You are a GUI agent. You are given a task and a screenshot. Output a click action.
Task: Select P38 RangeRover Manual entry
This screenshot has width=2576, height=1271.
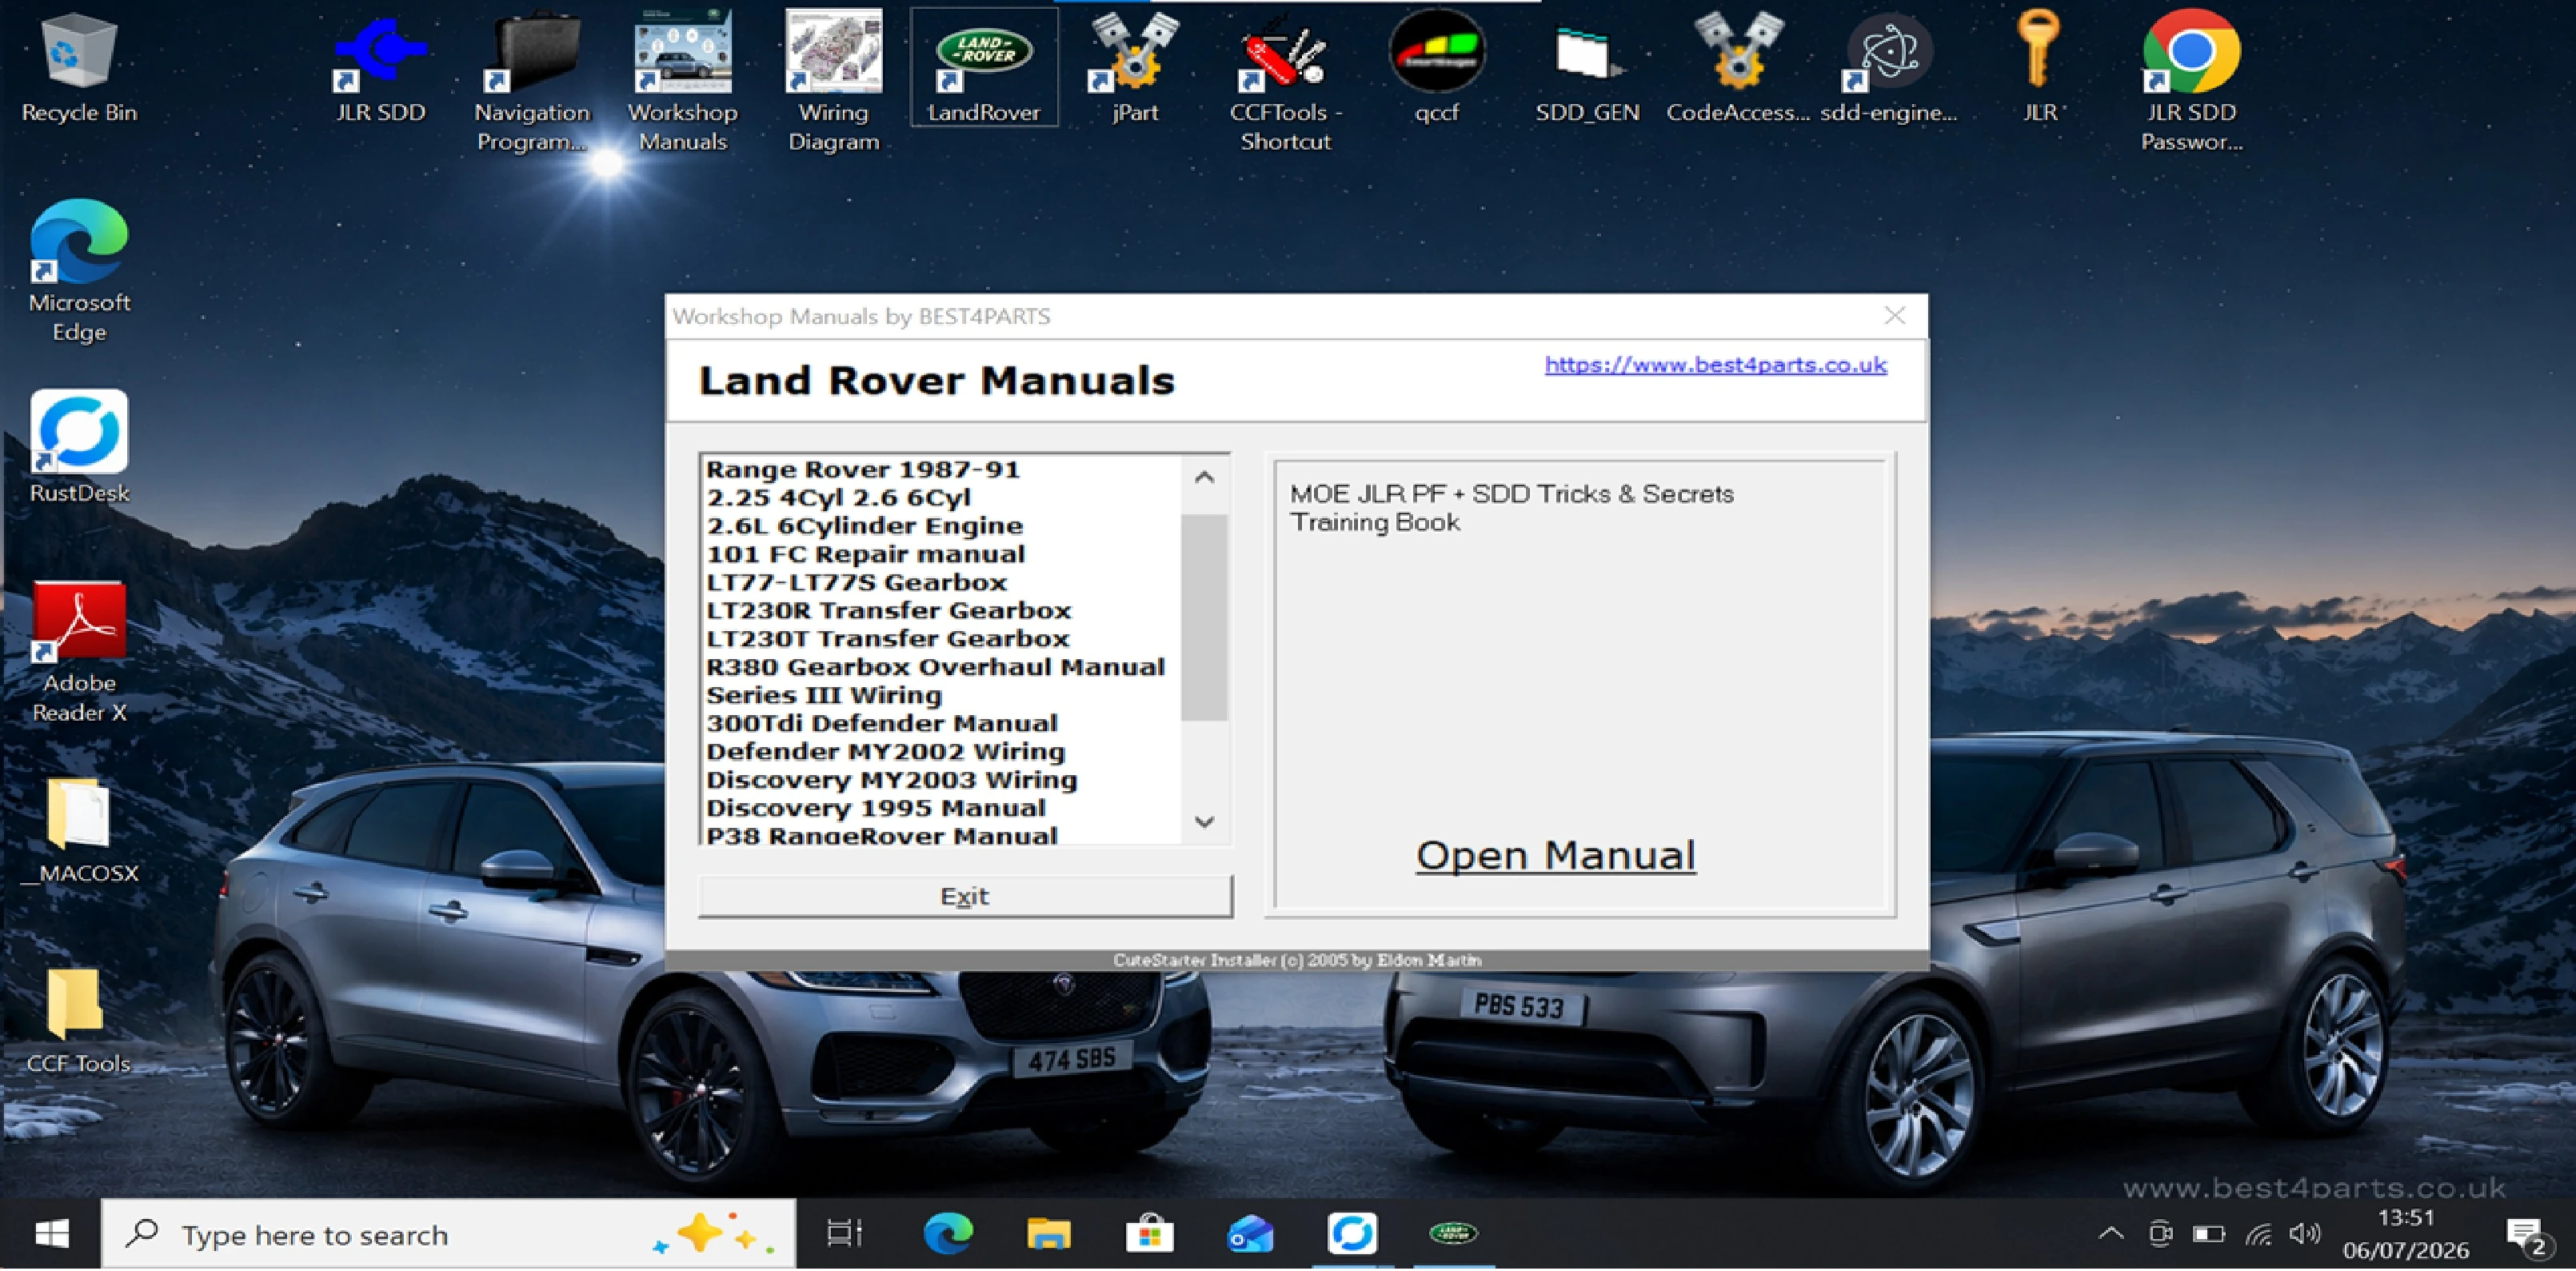(x=881, y=834)
